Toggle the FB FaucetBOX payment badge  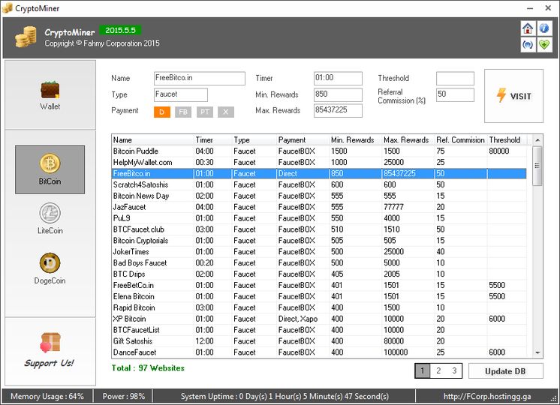[183, 112]
